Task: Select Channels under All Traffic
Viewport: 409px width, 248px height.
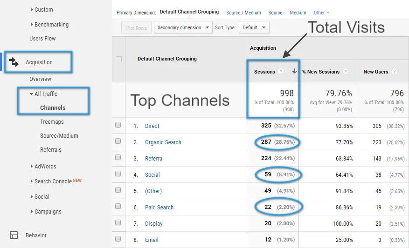Action: [53, 108]
